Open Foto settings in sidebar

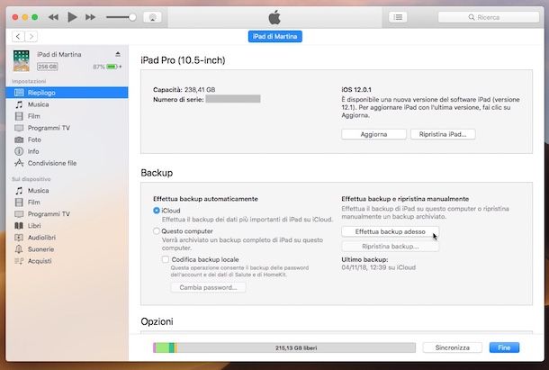point(67,140)
